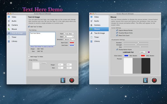Click the Font... button
The height and width of the screenshot is (104, 167).
point(143,52)
